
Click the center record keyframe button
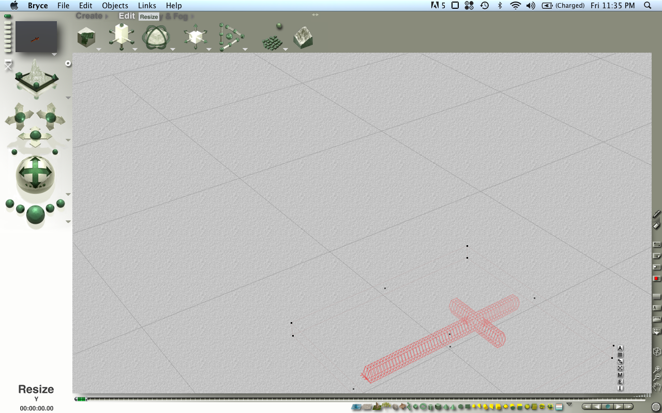click(608, 407)
